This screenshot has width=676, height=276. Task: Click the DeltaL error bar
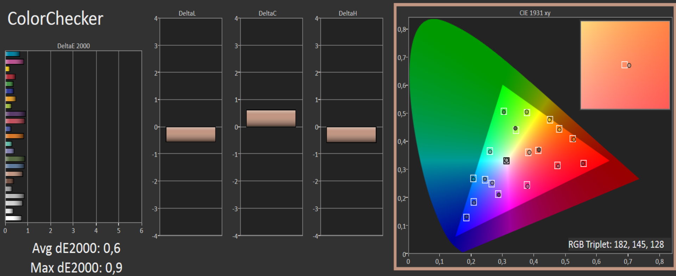191,134
